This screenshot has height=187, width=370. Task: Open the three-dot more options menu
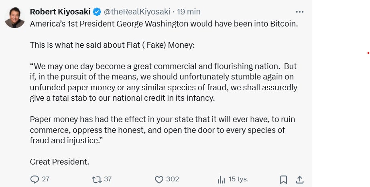coord(299,12)
